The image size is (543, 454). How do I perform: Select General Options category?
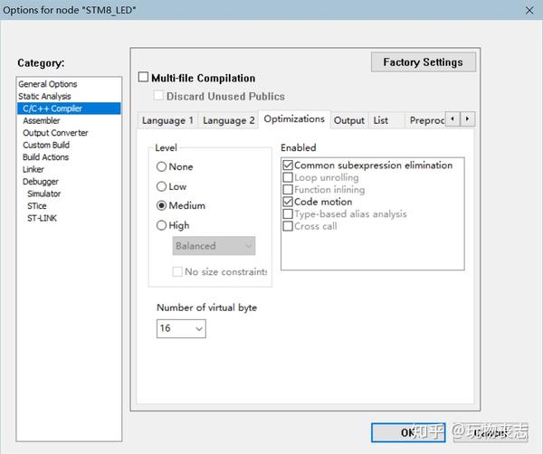48,84
